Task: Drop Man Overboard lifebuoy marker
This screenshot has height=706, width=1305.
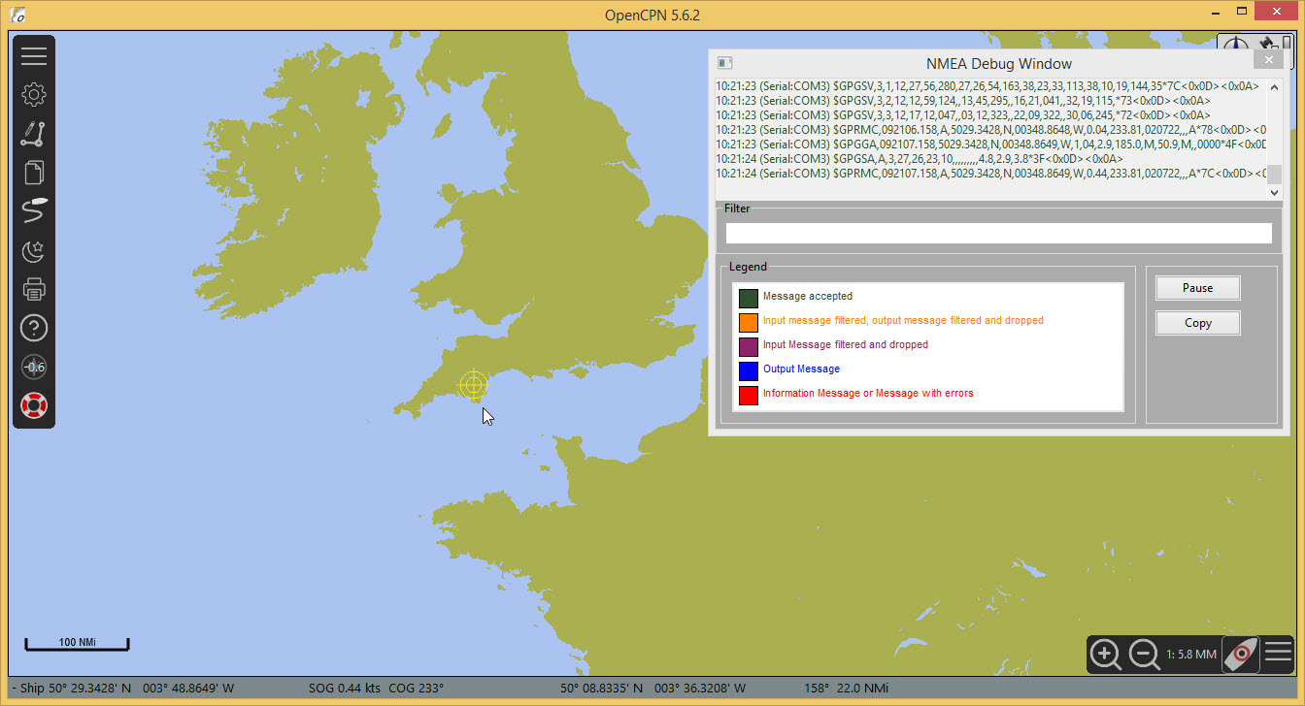Action: (34, 405)
